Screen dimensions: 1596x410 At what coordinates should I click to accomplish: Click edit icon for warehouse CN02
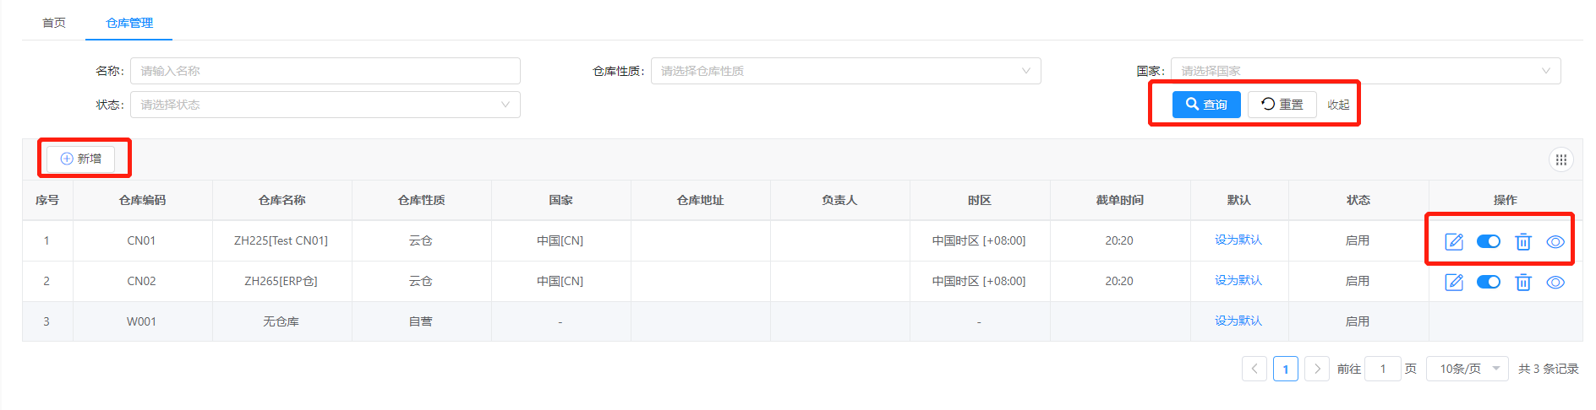[1454, 283]
